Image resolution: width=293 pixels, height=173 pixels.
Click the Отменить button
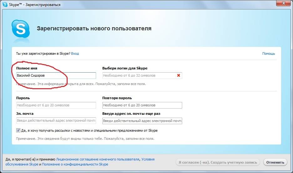(275, 162)
